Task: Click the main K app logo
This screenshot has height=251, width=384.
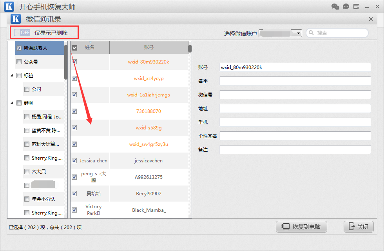Action: (x=9, y=7)
